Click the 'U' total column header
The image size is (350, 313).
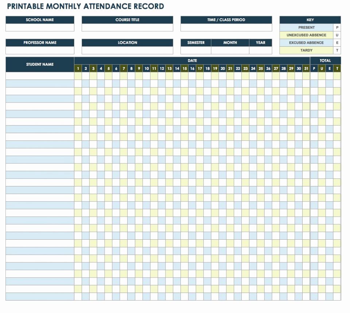coord(322,68)
